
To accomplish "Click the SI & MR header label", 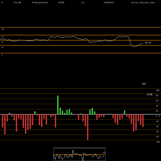I will point(17,3).
